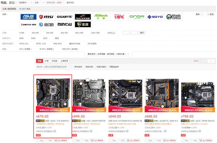Select the ONDA brand logo
This screenshot has height=143, width=217.
136,17
